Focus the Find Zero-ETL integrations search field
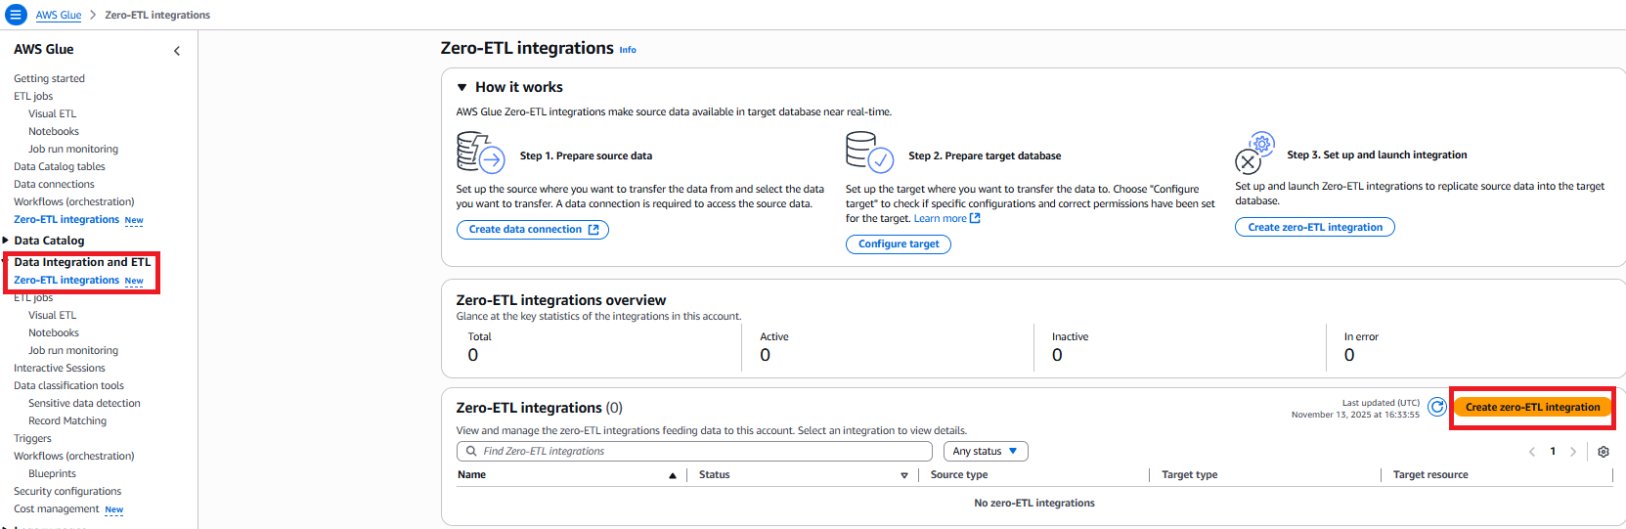The image size is (1626, 529). point(694,452)
